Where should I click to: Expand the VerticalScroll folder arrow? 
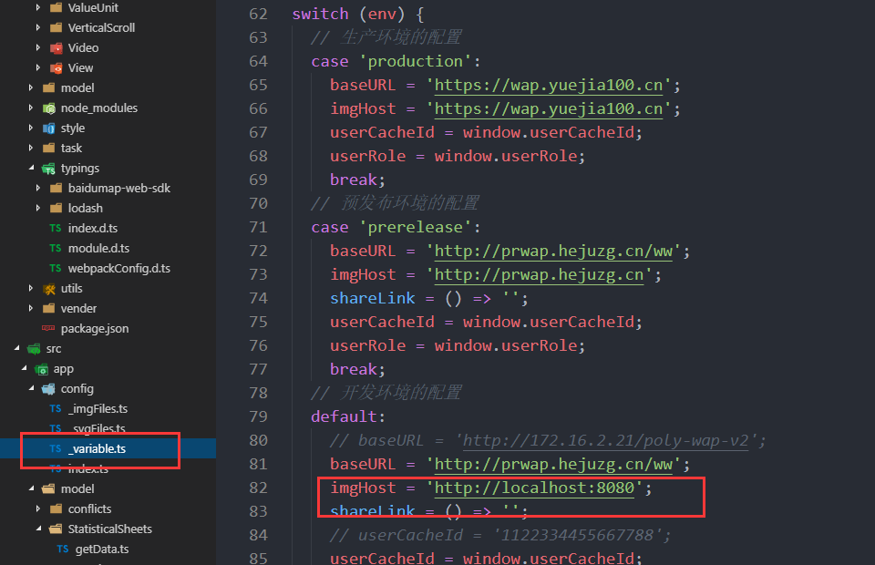(x=38, y=27)
